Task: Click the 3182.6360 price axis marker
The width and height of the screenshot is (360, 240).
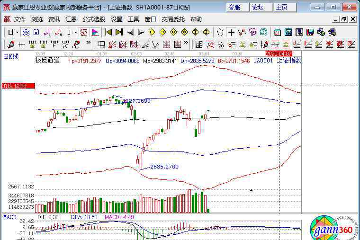Action: click(x=18, y=86)
